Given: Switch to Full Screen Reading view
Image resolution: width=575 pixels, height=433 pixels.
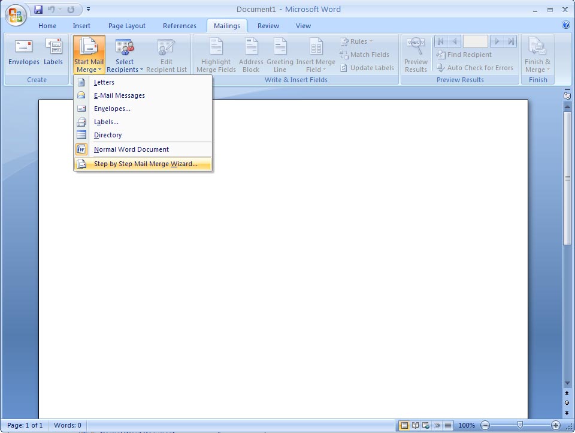Looking at the screenshot, I should tap(415, 425).
